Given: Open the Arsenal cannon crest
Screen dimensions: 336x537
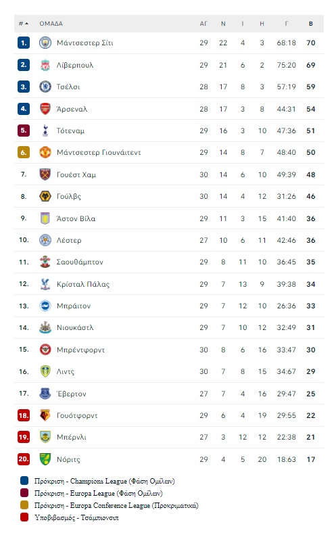Looking at the screenshot, I should (45, 109).
